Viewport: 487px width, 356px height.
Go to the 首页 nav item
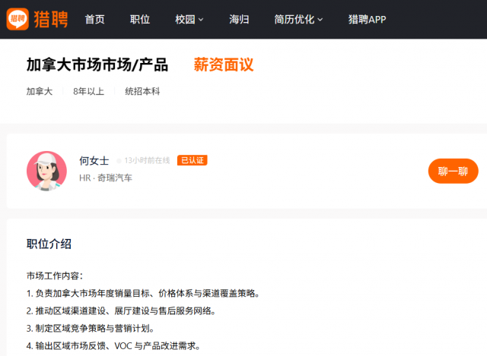(x=95, y=19)
